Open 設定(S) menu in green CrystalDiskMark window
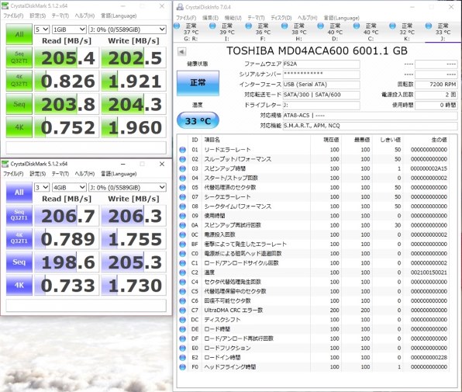The width and height of the screenshot is (462, 392). 38,16
